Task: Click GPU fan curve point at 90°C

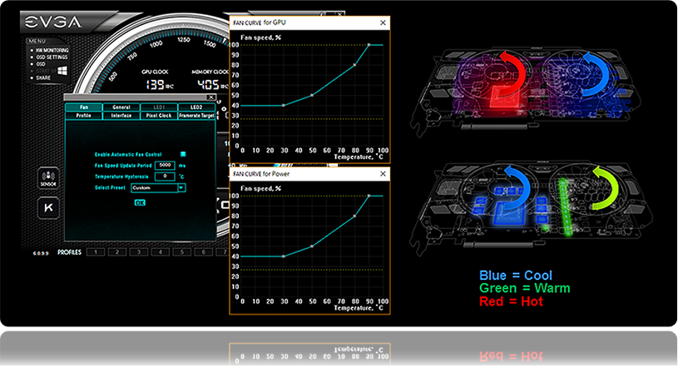Action: tap(369, 45)
